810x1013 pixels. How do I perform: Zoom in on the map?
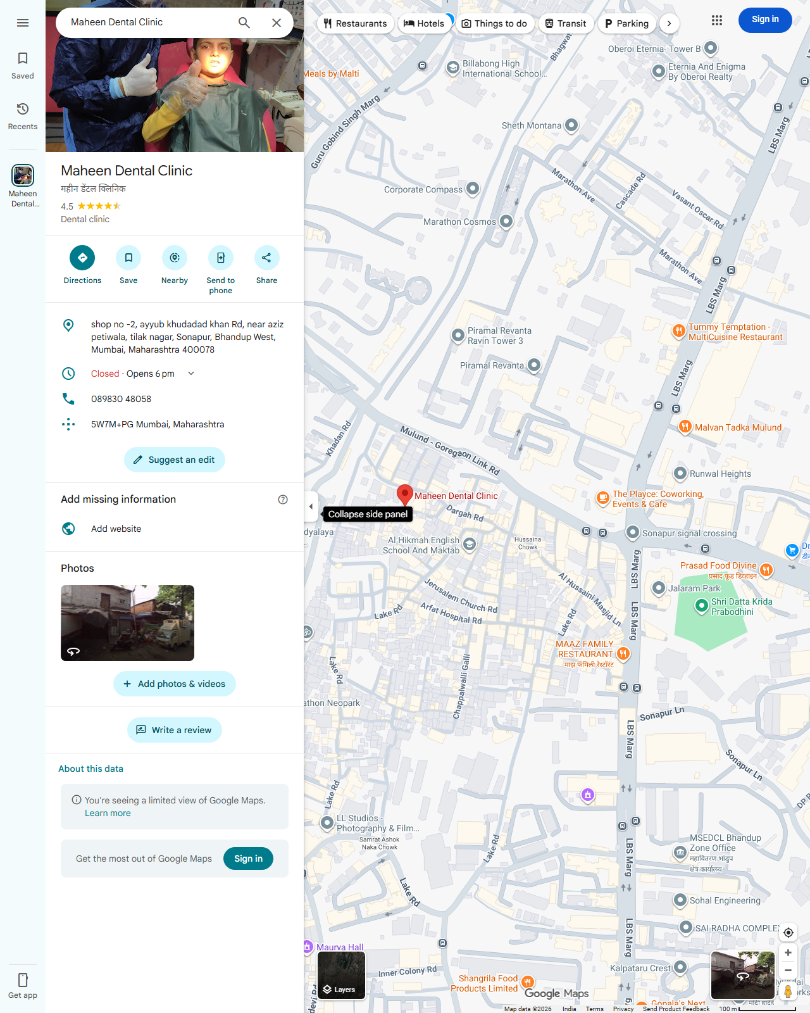(x=788, y=953)
